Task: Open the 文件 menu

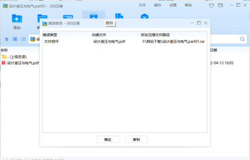Action: [x=142, y=5]
